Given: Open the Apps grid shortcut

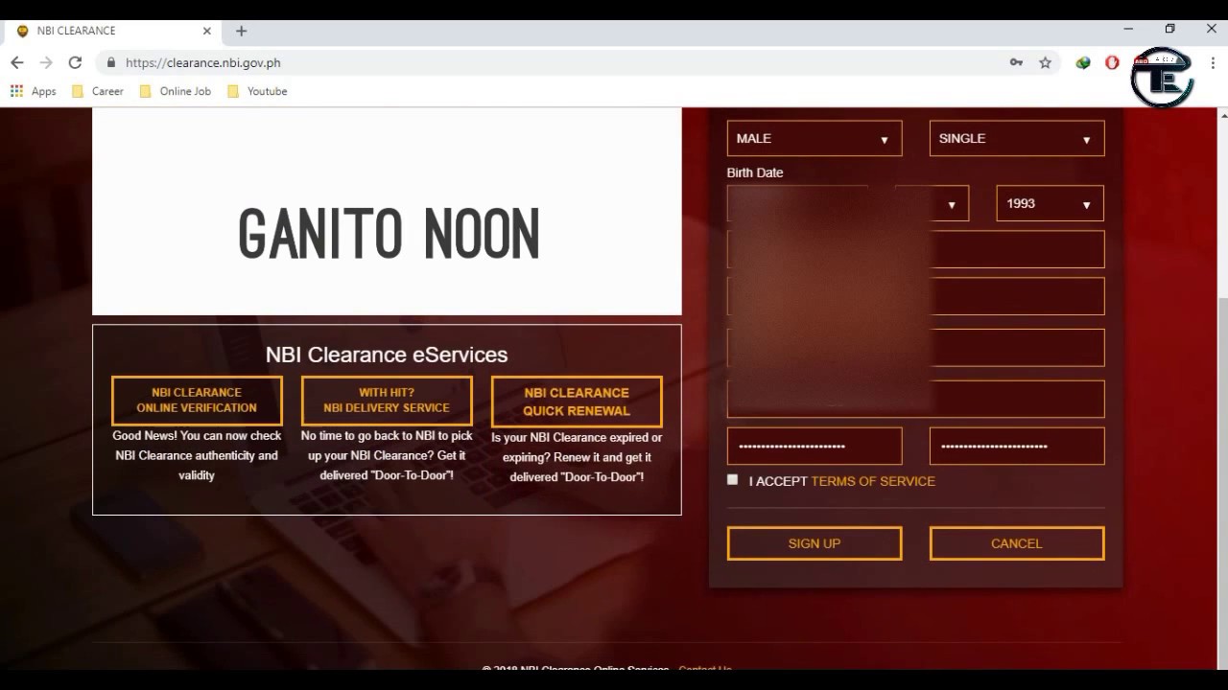Looking at the screenshot, I should (34, 91).
